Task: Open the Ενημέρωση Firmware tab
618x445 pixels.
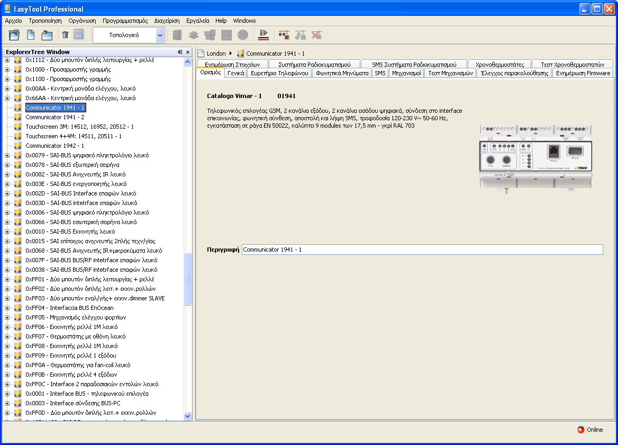Action: click(583, 73)
